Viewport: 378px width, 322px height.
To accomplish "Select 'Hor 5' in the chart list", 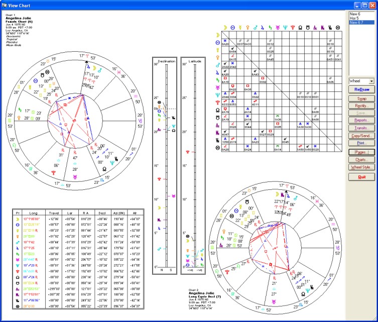I will click(x=355, y=18).
